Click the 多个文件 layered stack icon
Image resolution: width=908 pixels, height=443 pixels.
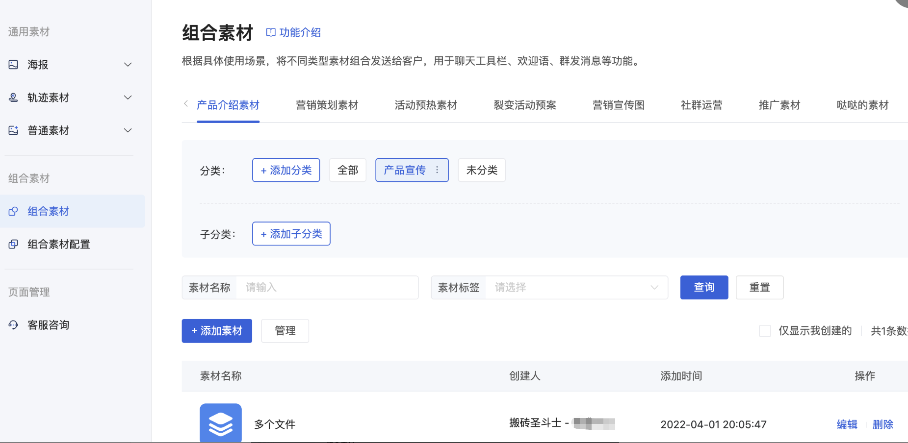point(221,423)
